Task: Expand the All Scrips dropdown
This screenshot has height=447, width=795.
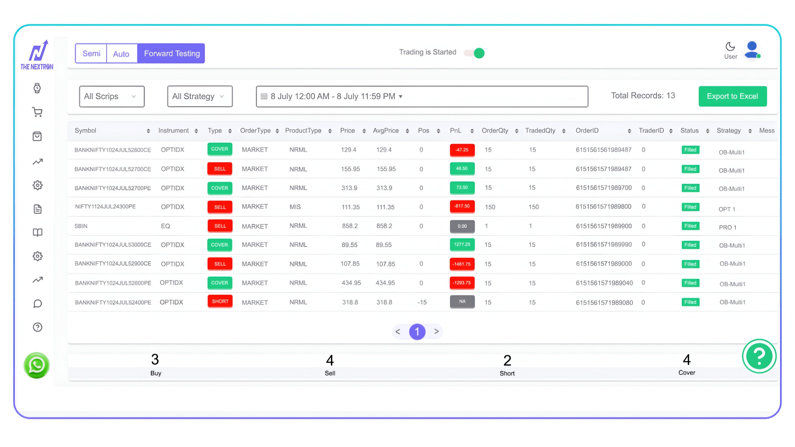Action: 112,96
